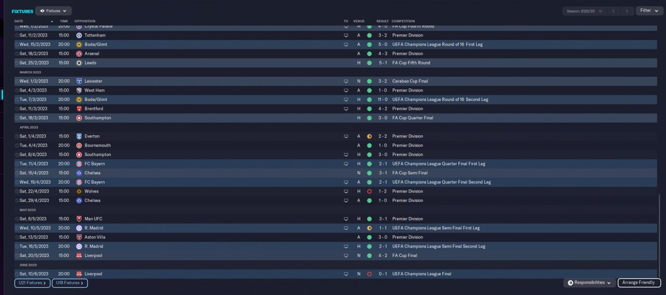Click the Everton club badge
Image resolution: width=666 pixels, height=295 pixels.
(x=79, y=136)
